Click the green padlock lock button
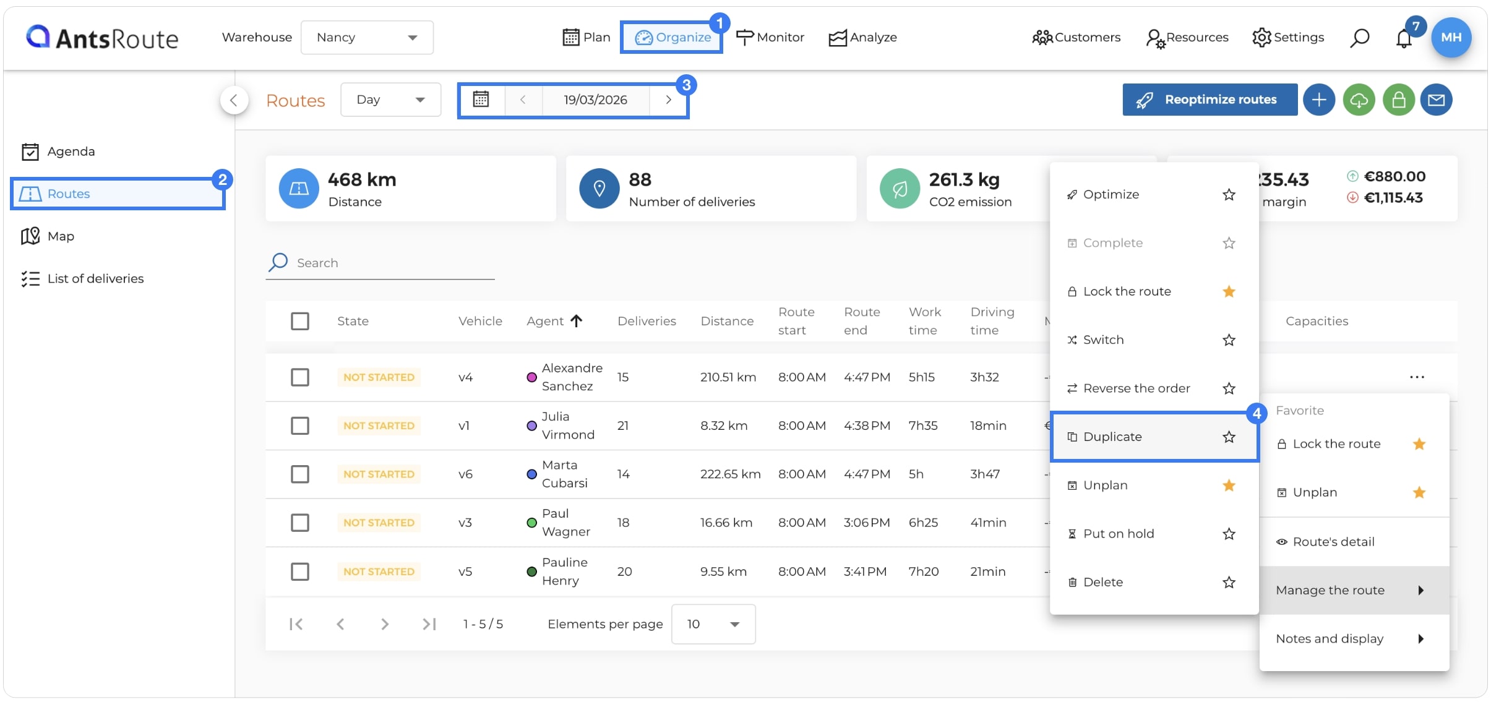This screenshot has height=702, width=1491. pos(1398,100)
